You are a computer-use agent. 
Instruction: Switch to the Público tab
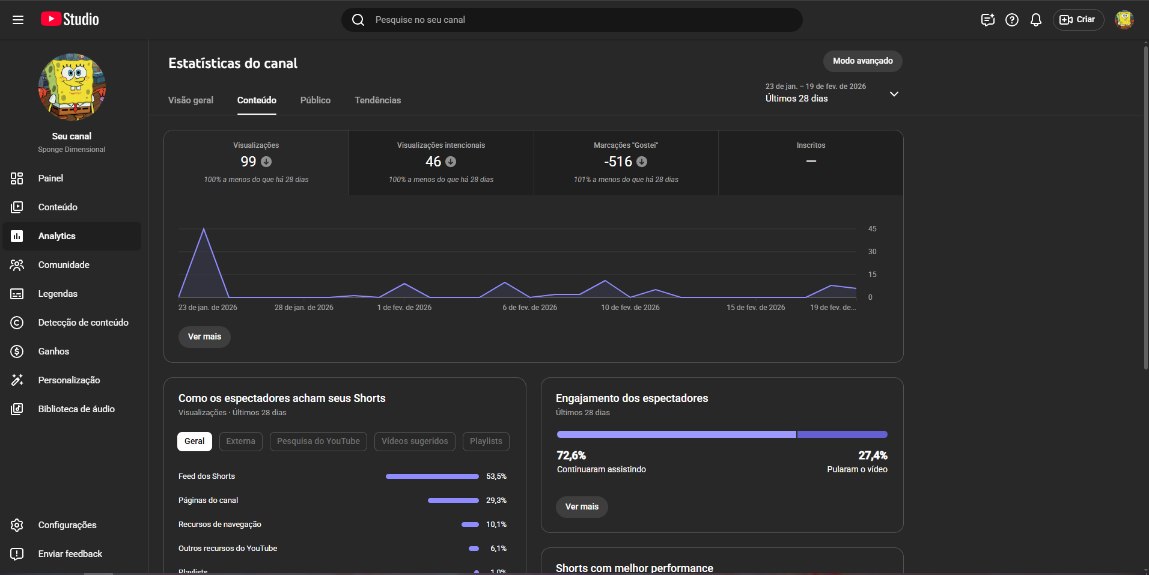pos(315,100)
